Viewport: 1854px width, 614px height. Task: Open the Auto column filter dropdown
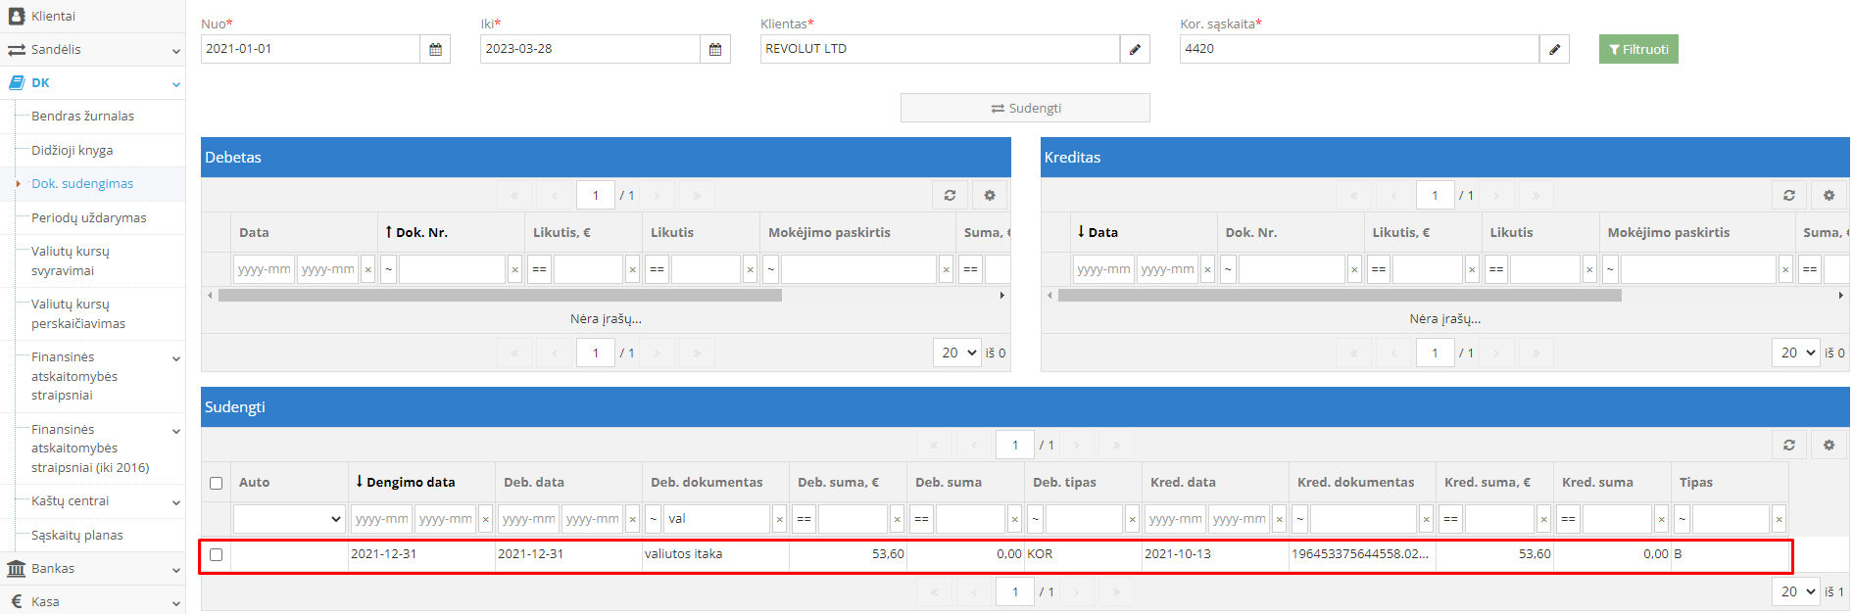289,519
